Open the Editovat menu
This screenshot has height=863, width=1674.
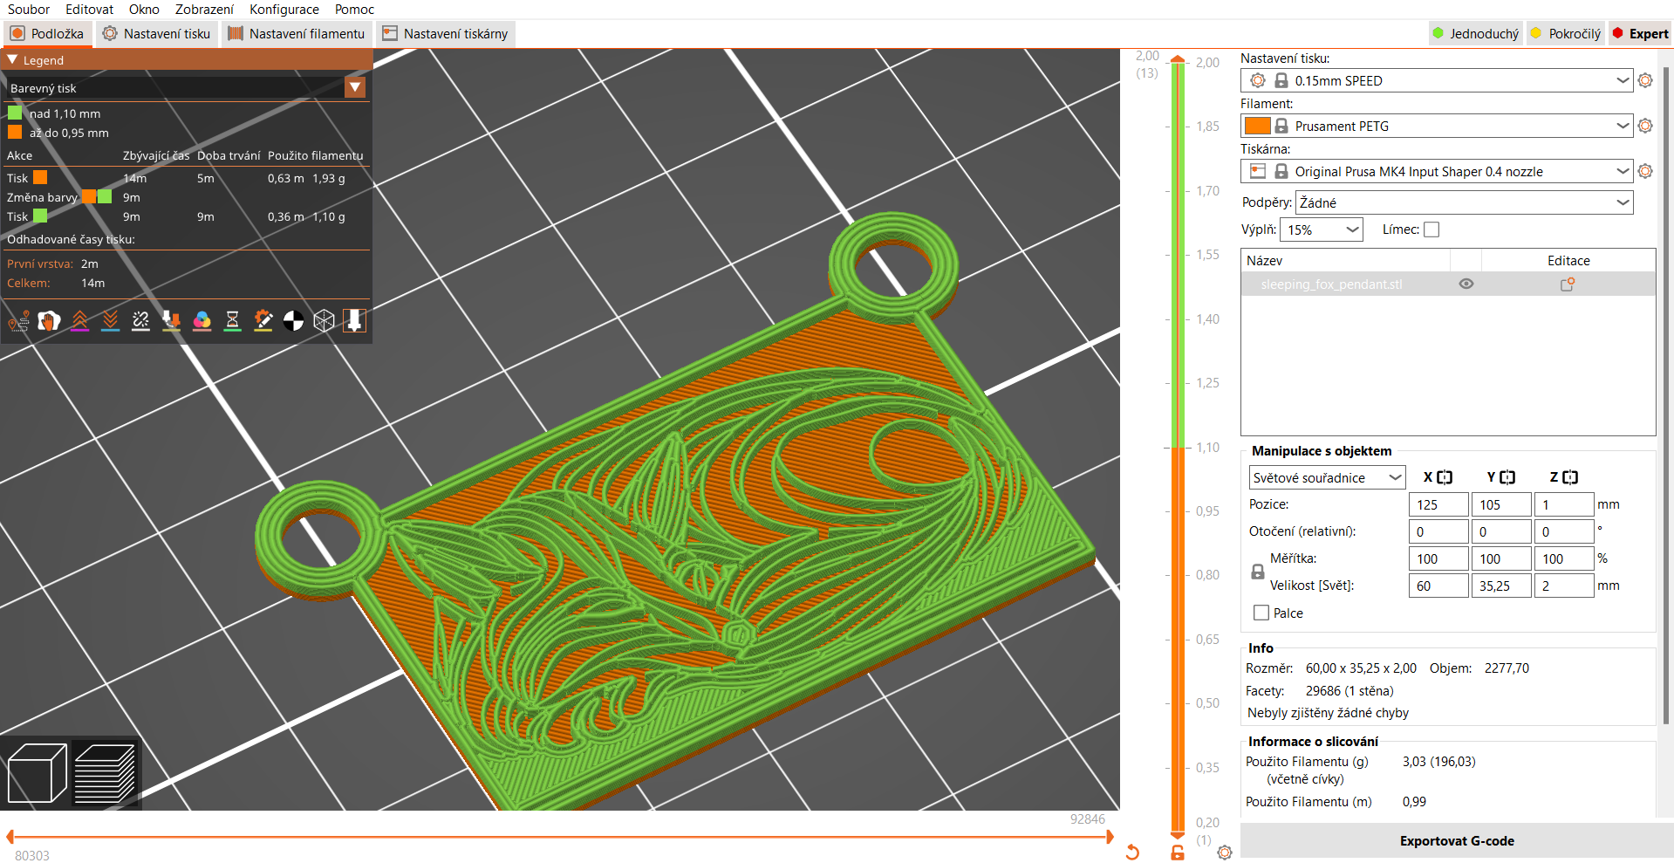pyautogui.click(x=89, y=10)
